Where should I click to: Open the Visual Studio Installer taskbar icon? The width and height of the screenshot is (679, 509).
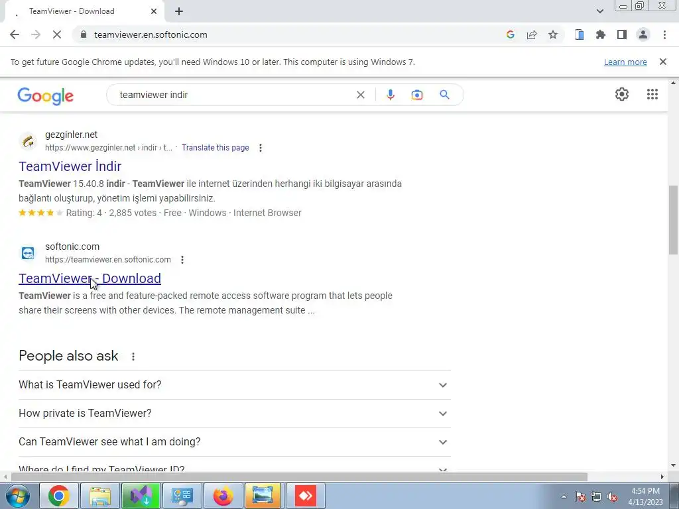point(141,496)
